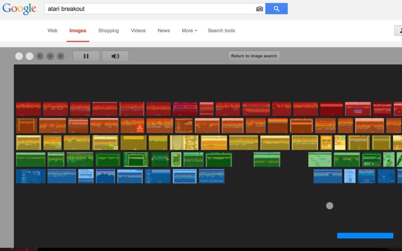Open Search tools
Viewport: 402px width, 251px height.
(221, 30)
